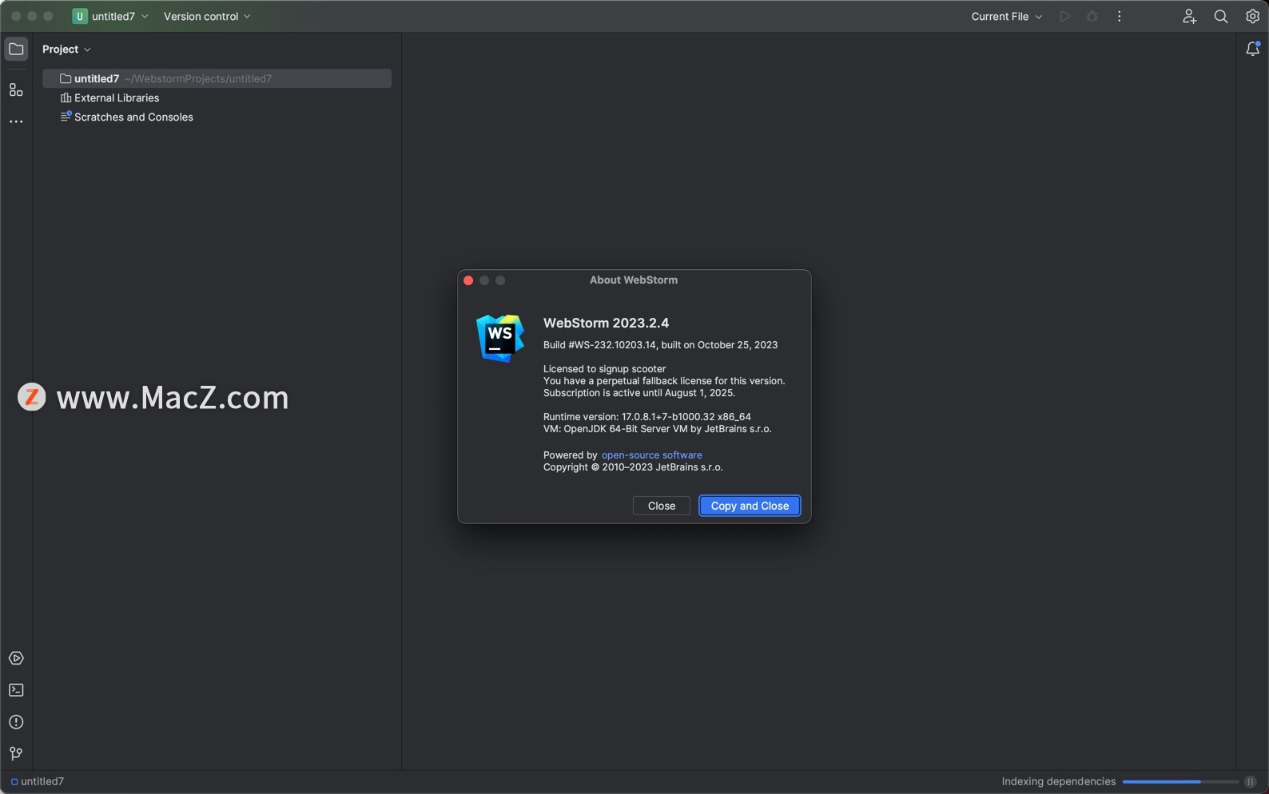1269x794 pixels.
Task: Click the ~/WebstormProjects/untitled7 path text
Action: [x=198, y=78]
